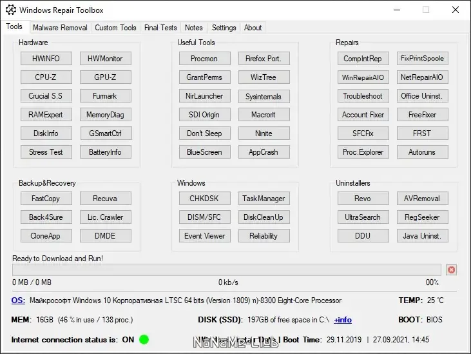Run SDI Origin
This screenshot has height=354, width=471.
(x=205, y=115)
